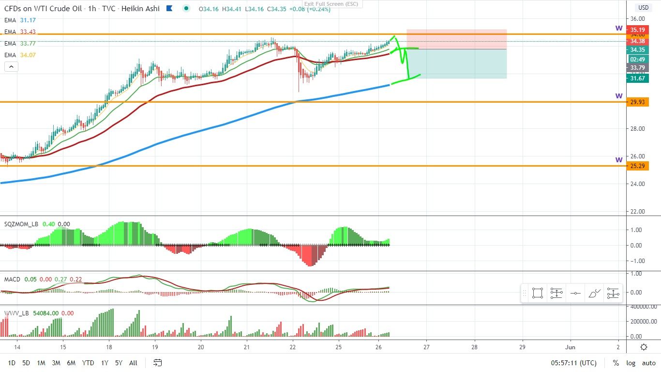
Task: Click the 35.19 red price label
Action: coord(637,30)
